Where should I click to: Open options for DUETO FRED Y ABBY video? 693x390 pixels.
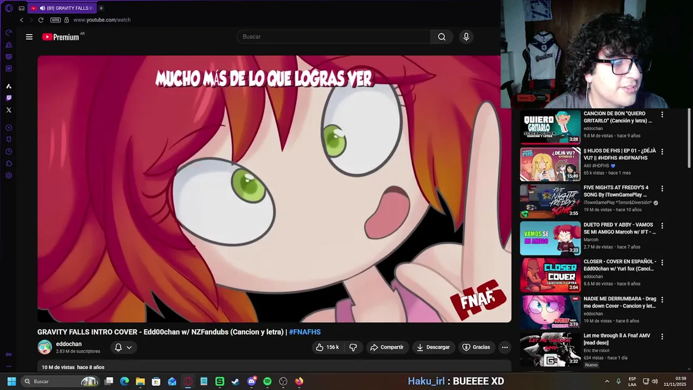pyautogui.click(x=662, y=225)
